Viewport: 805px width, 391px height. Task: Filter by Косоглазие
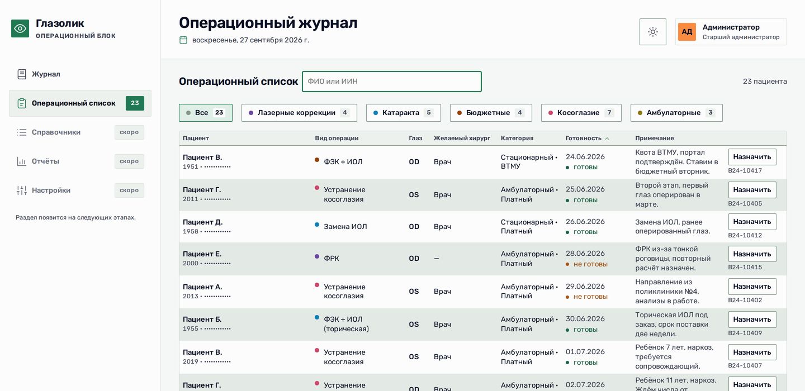(x=581, y=113)
